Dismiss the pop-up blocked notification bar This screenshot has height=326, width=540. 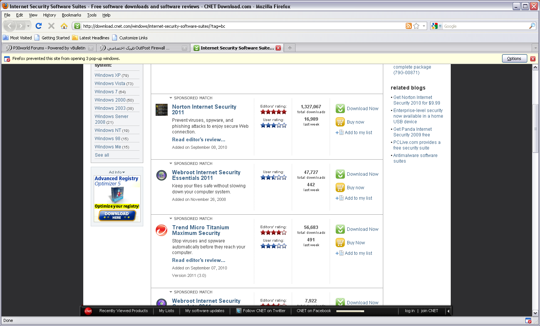tap(533, 58)
